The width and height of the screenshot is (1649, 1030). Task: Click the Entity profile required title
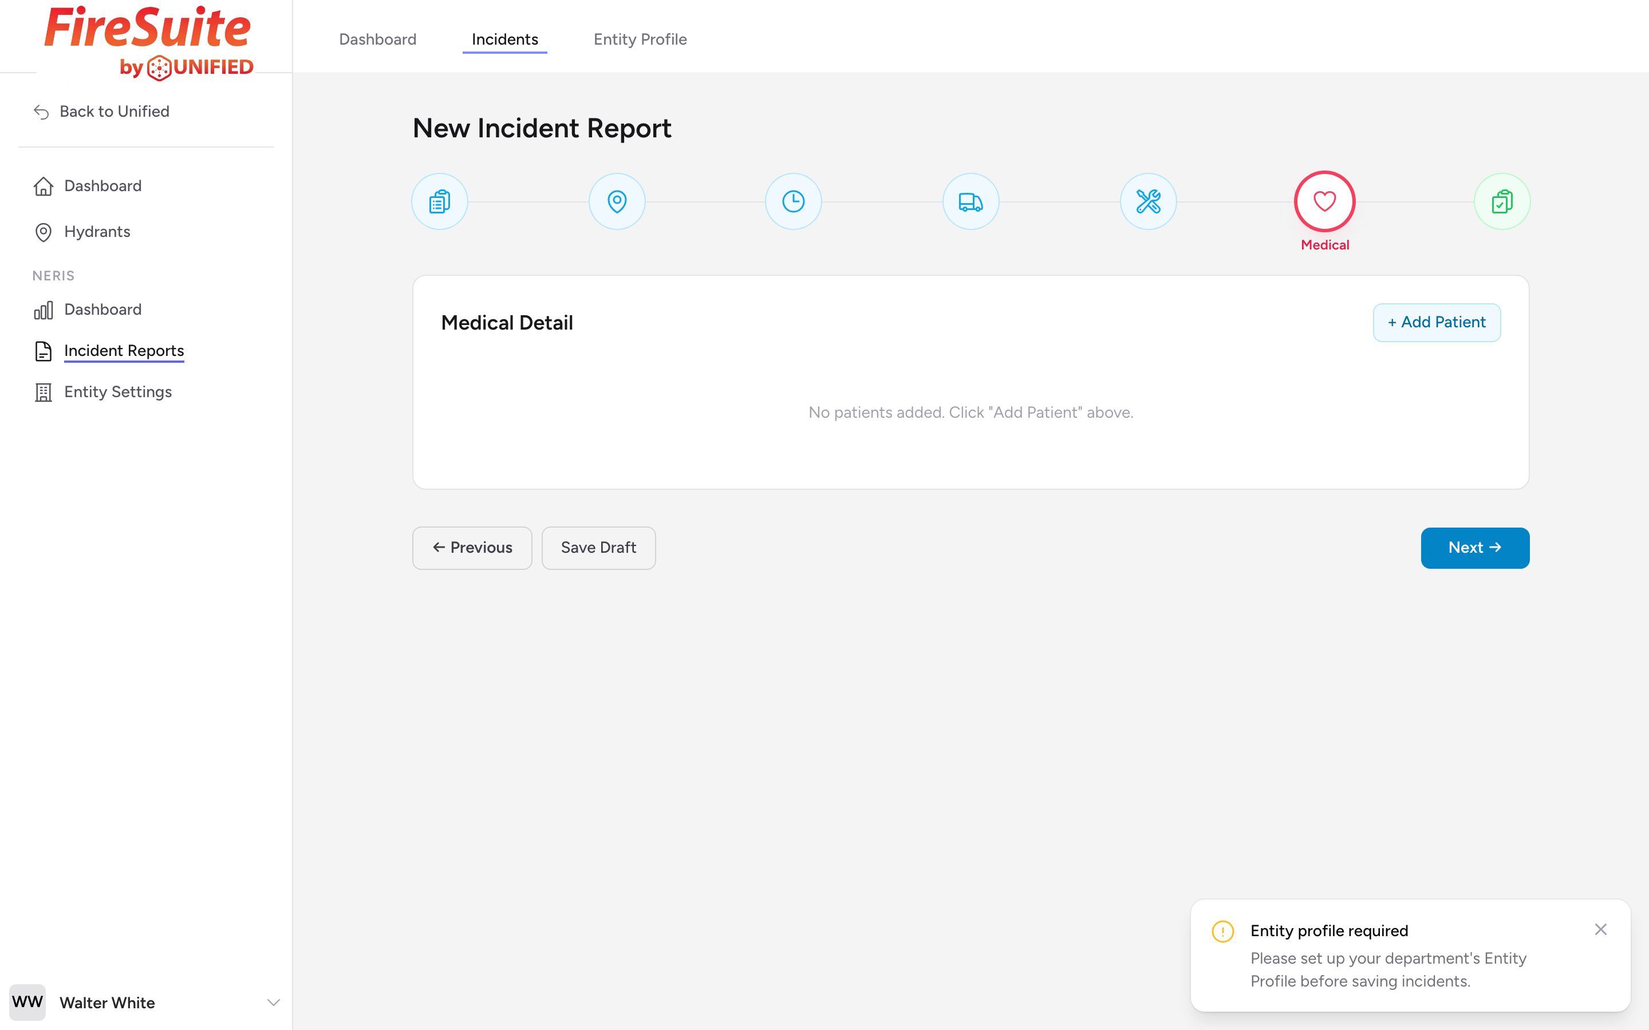(x=1329, y=930)
